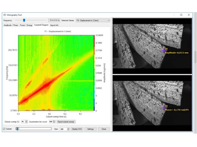
Task: Open Settings from the bottom bar
Action: [91, 129]
